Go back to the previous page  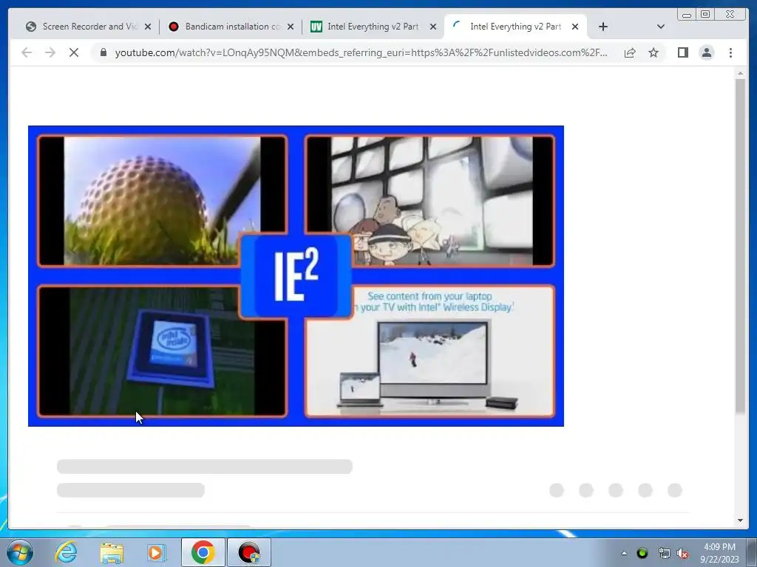point(27,52)
